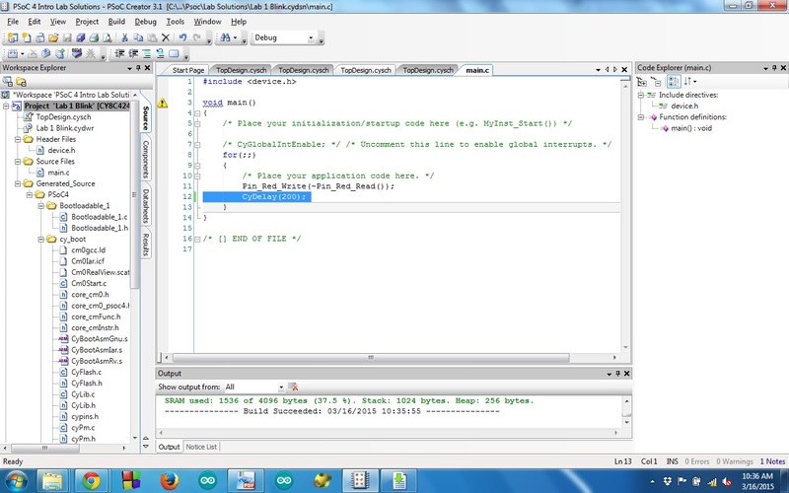Click the editor horizontal scrollbar thumb
The width and height of the screenshot is (789, 493).
pyautogui.click(x=371, y=358)
